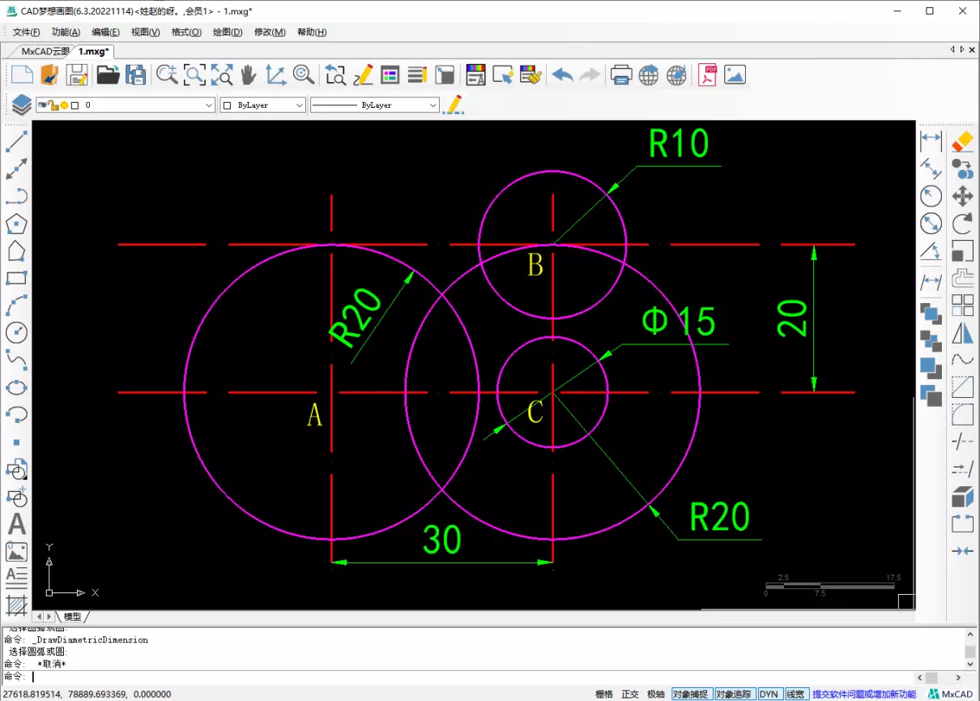Toggle 线宽 lineweight display
The width and height of the screenshot is (980, 701).
(x=795, y=694)
